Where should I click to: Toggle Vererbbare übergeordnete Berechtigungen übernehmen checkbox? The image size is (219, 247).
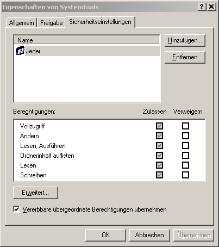[x=16, y=209]
